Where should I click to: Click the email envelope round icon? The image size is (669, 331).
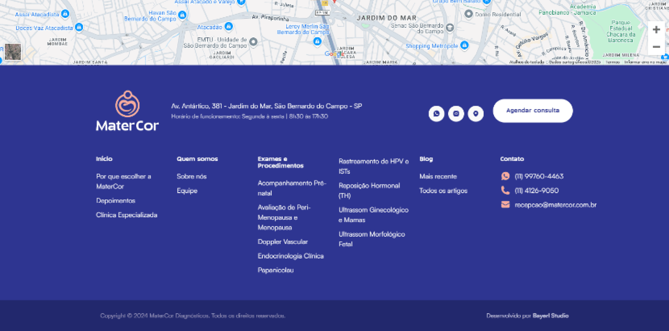click(456, 114)
